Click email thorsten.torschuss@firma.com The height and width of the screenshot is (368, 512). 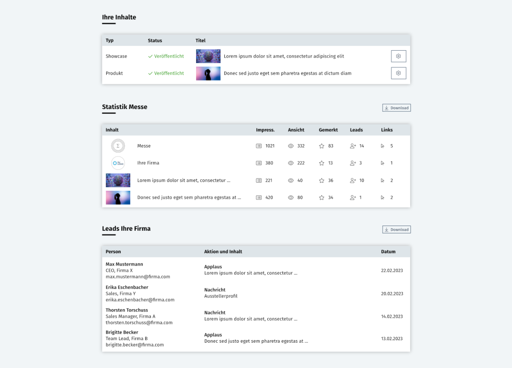pos(139,323)
